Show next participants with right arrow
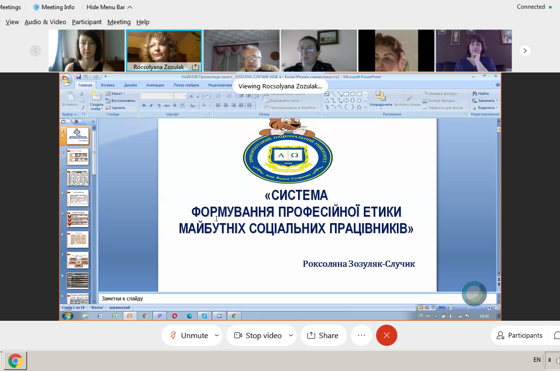The height and width of the screenshot is (371, 560). 525,51
